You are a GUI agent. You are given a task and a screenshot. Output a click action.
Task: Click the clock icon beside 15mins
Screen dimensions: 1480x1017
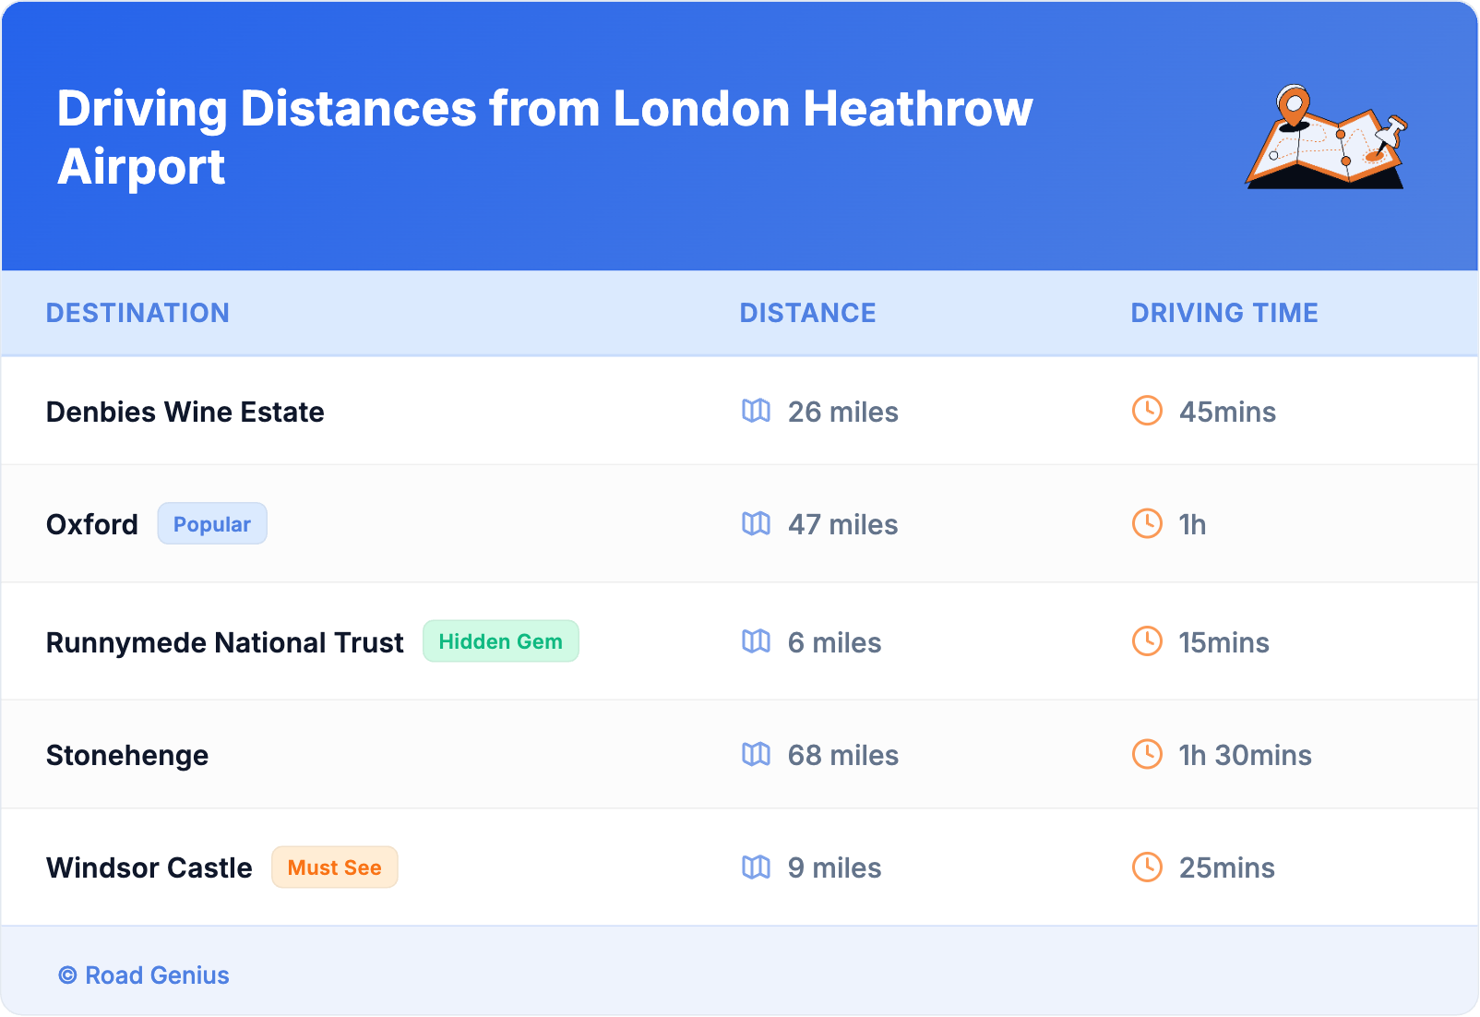[1147, 641]
